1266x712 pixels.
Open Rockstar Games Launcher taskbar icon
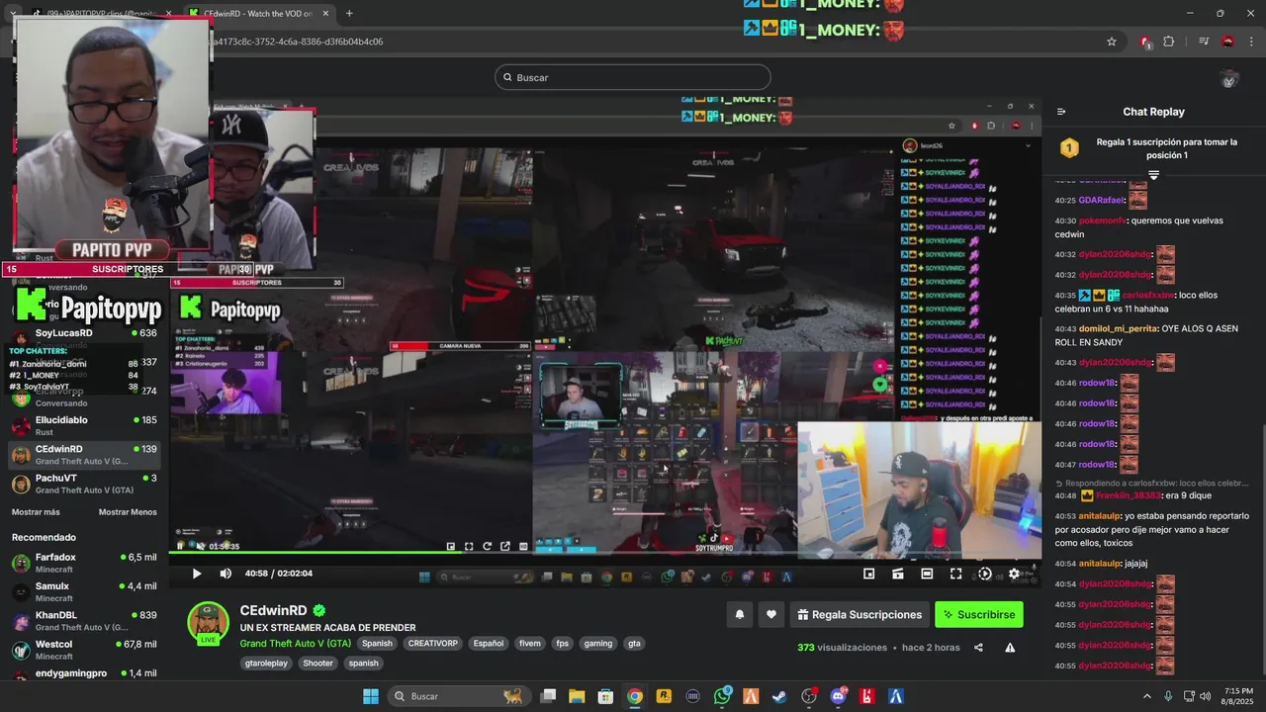coord(664,696)
